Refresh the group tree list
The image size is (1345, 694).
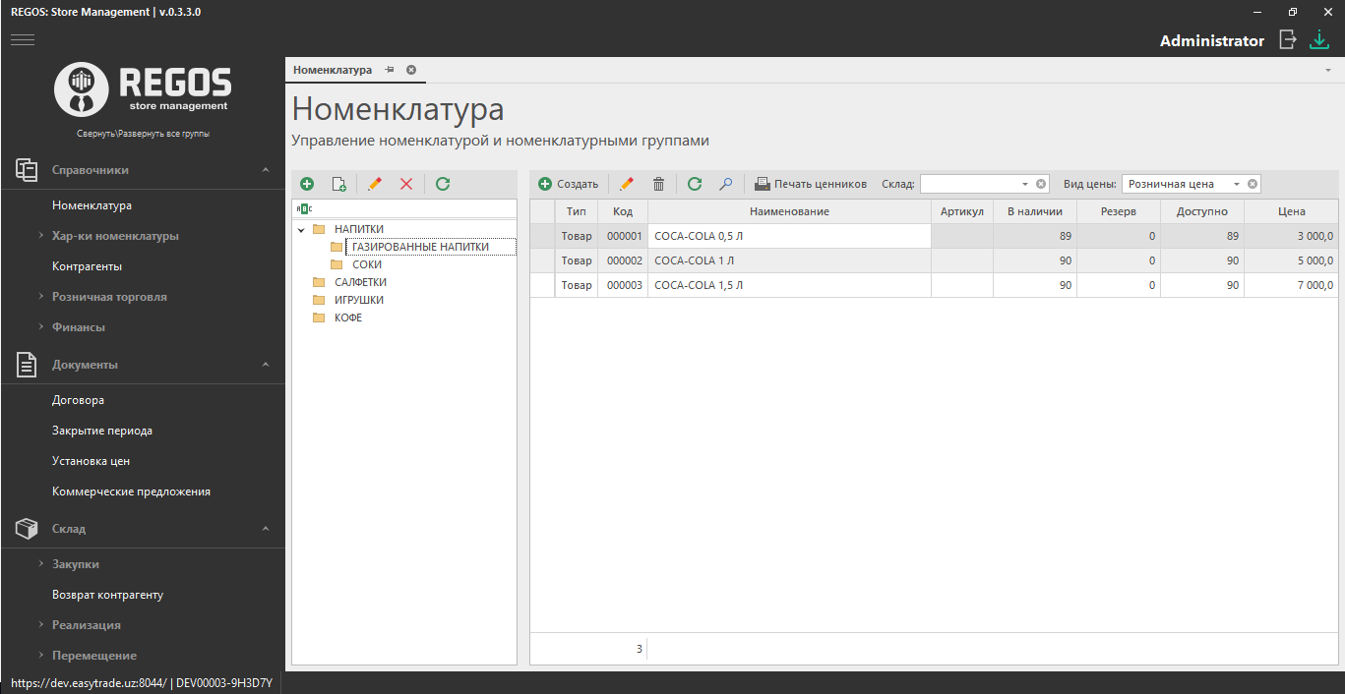(x=443, y=184)
